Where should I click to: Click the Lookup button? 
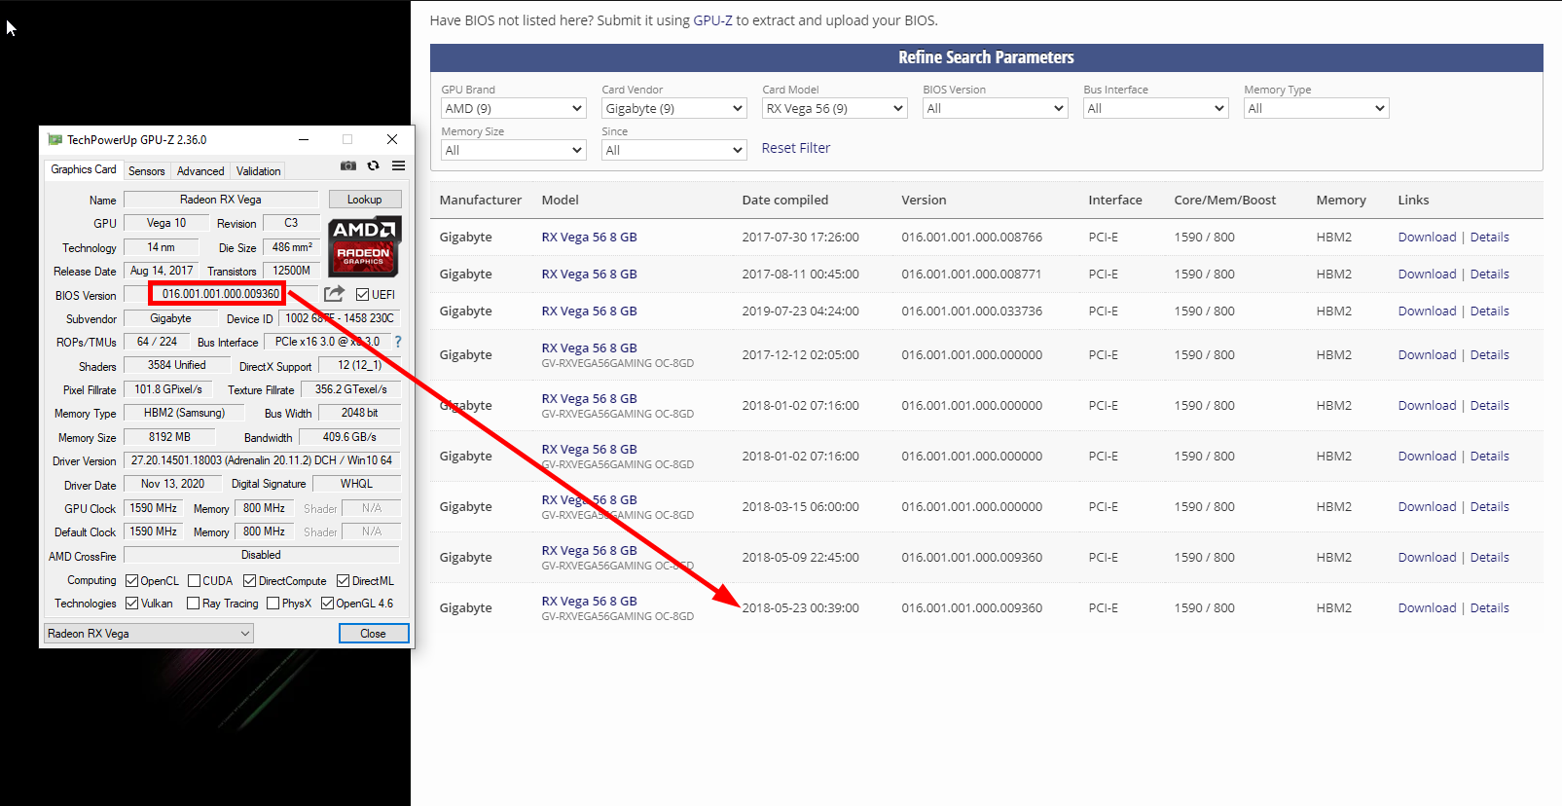pyautogui.click(x=365, y=199)
